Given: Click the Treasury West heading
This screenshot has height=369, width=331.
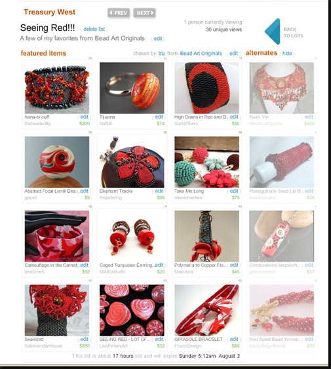Looking at the screenshot, I should coord(49,12).
